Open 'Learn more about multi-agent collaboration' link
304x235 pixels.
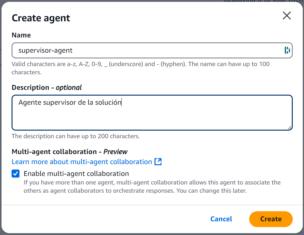(x=82, y=162)
